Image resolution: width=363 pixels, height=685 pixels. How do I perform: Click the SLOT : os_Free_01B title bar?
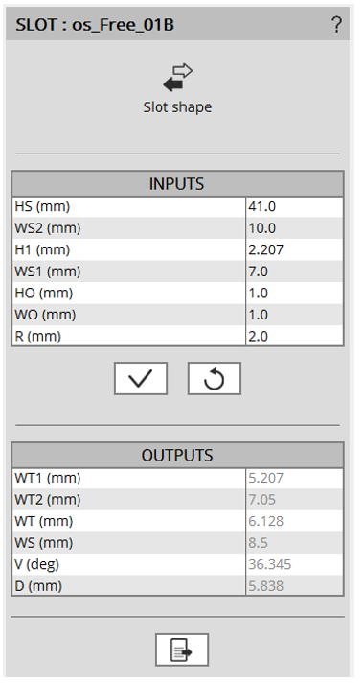click(177, 25)
